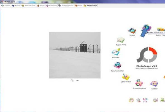Select the PhotoScape home tab
This screenshot has height=112, width=165.
(91, 6)
